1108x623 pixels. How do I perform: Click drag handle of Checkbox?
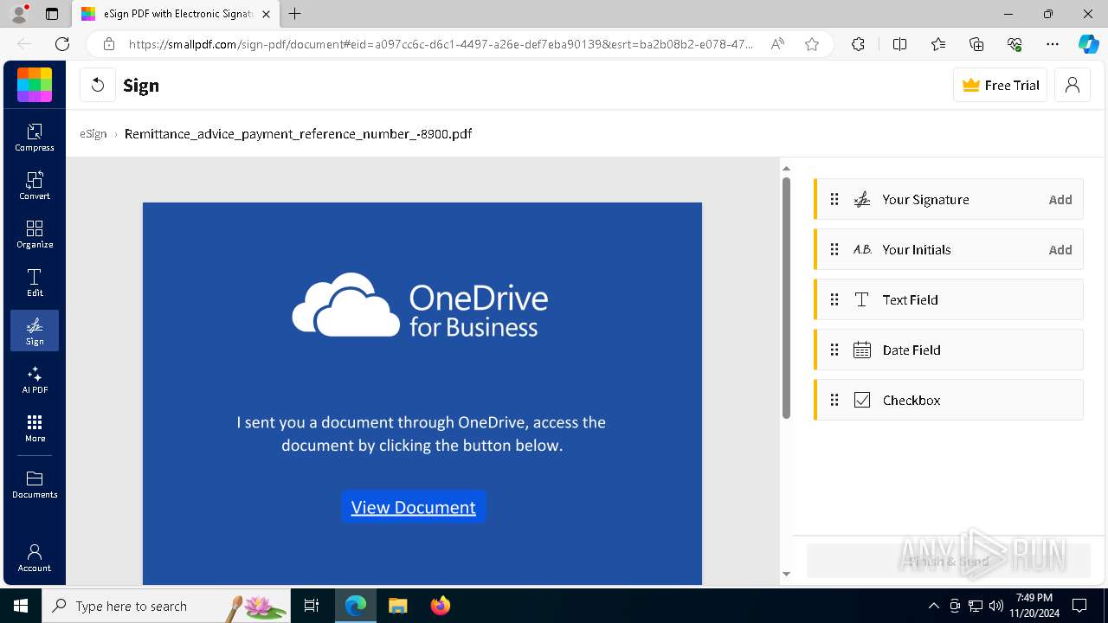pyautogui.click(x=834, y=401)
